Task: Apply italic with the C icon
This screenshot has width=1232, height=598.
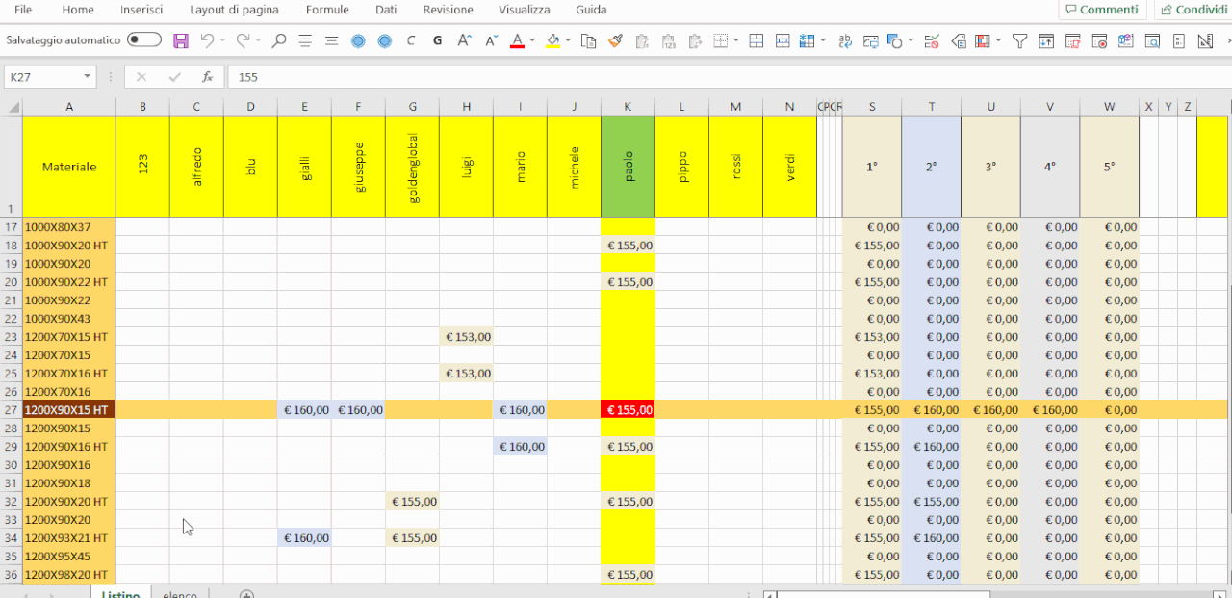Action: coord(411,40)
